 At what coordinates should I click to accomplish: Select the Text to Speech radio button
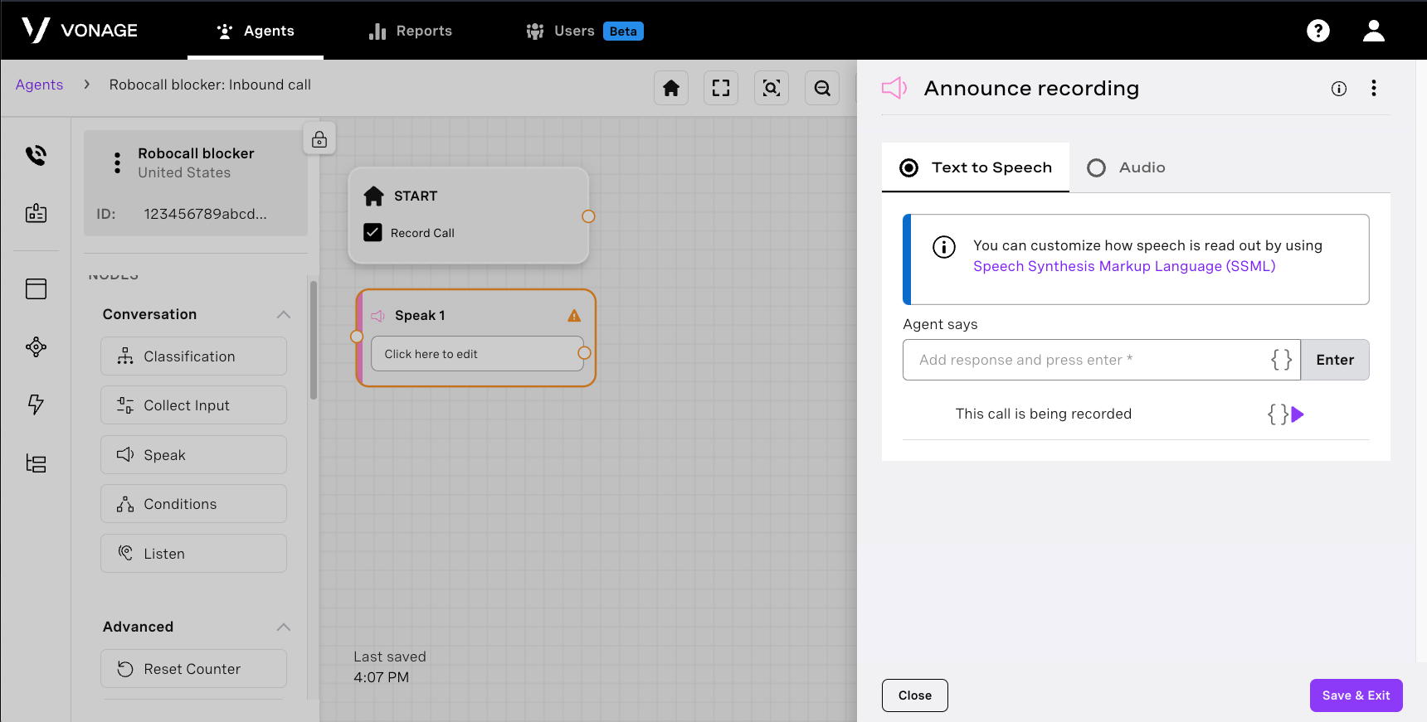coord(909,168)
